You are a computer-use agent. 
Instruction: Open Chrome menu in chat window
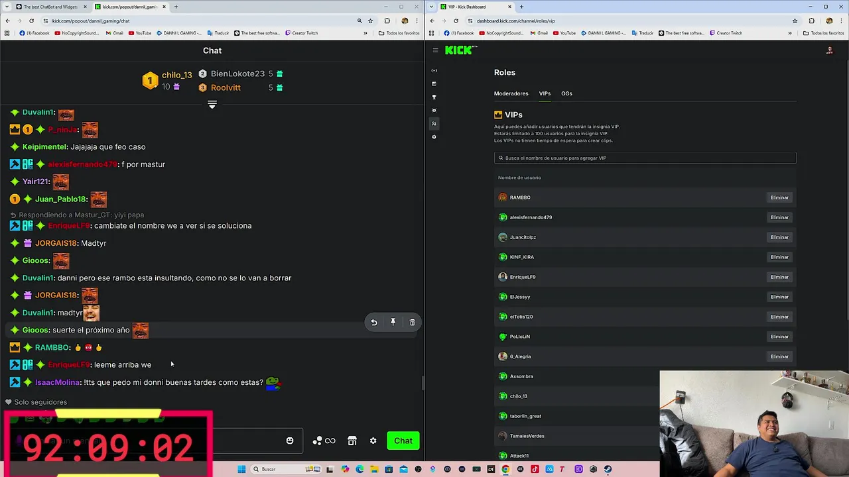(x=417, y=21)
